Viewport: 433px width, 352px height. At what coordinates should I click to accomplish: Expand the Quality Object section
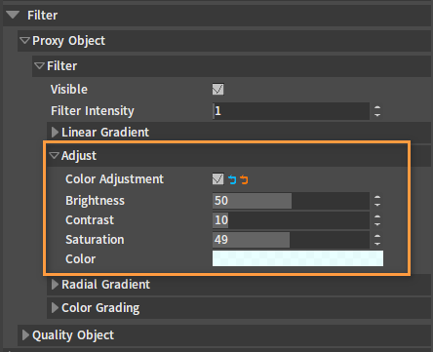(25, 335)
